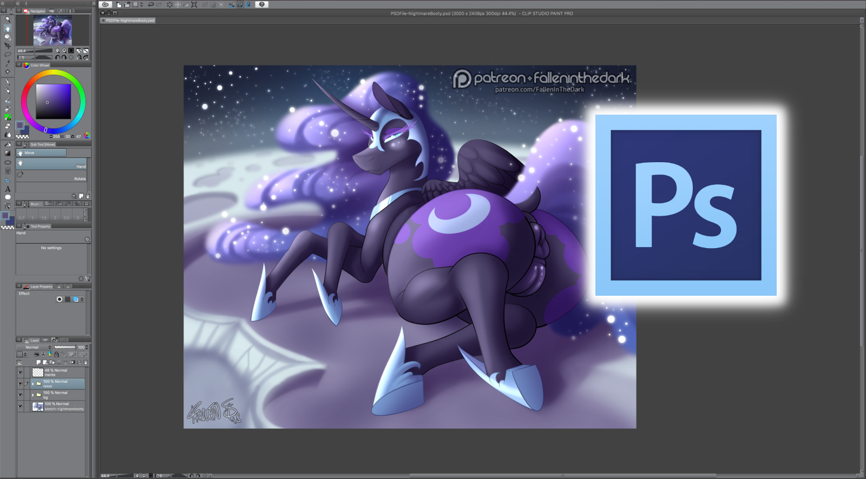
Task: Adjust the layer opacity 100 stepper
Action: (87, 347)
